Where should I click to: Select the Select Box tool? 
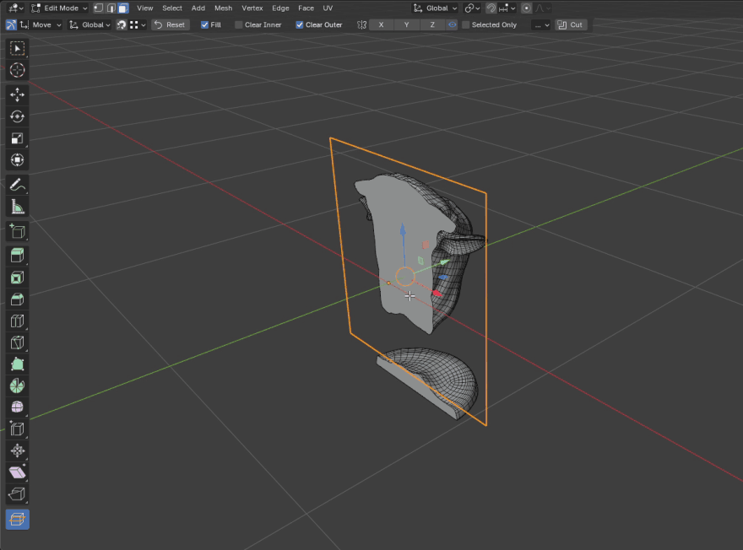pyautogui.click(x=17, y=48)
